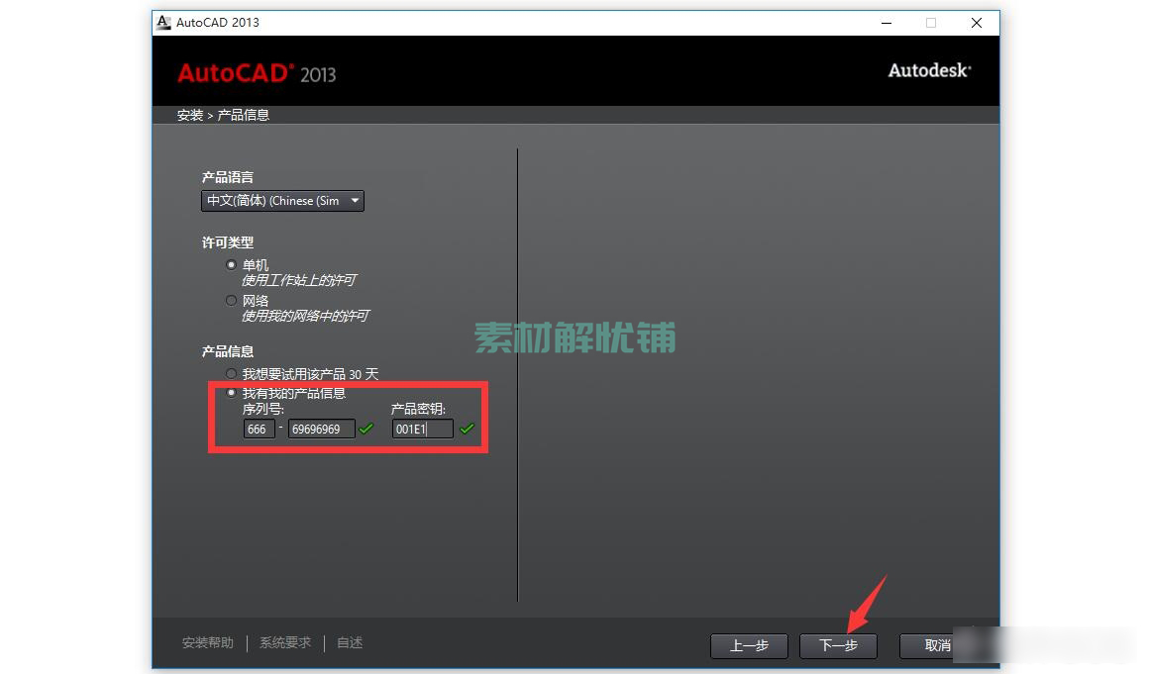1149x674 pixels.
Task: Click the 使用工作站上的许可 description text
Action: (x=299, y=280)
